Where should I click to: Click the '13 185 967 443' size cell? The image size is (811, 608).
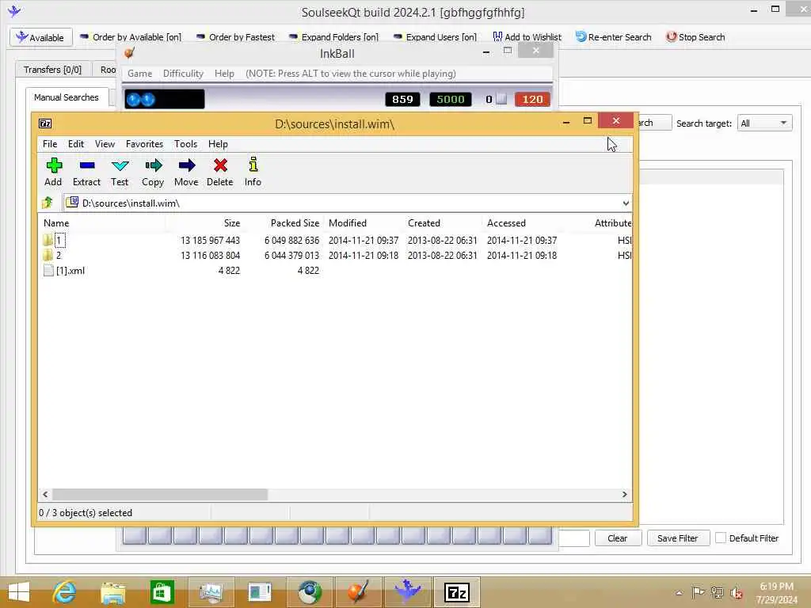(x=210, y=241)
